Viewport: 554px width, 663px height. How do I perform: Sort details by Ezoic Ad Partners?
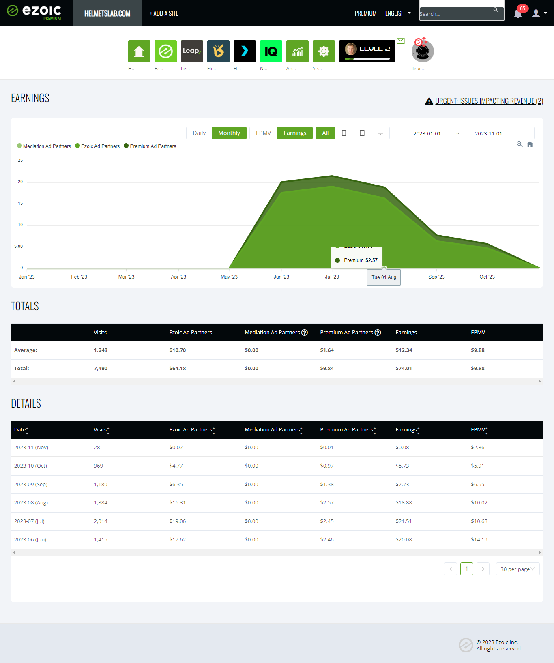pos(192,430)
